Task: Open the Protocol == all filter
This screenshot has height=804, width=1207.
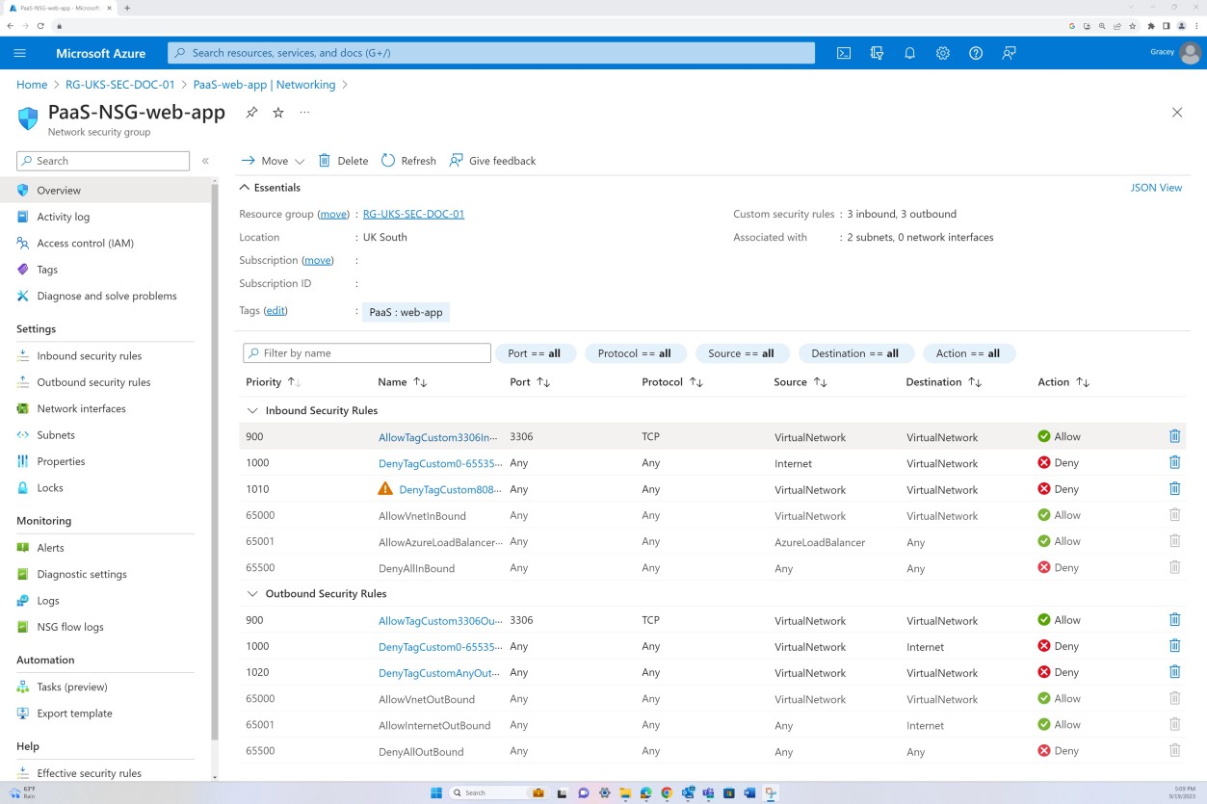Action: 635,353
